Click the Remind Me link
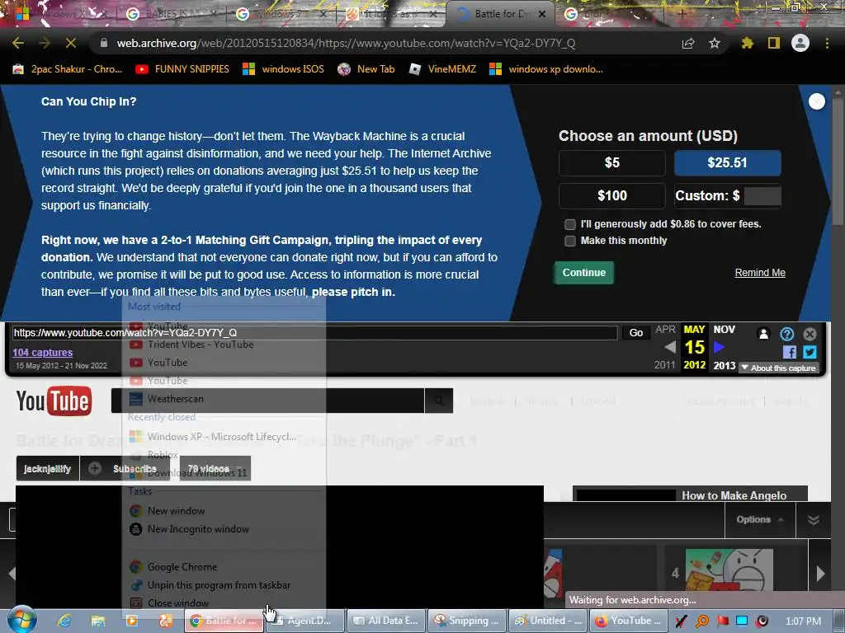 click(x=760, y=272)
